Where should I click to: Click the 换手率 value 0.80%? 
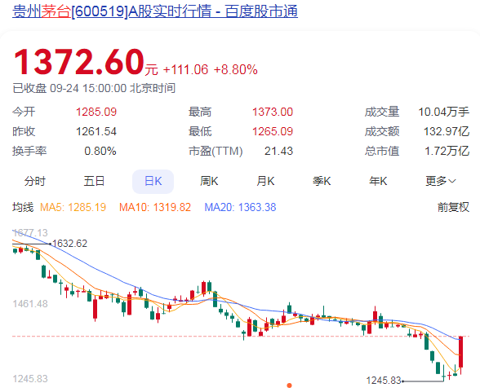(x=100, y=151)
